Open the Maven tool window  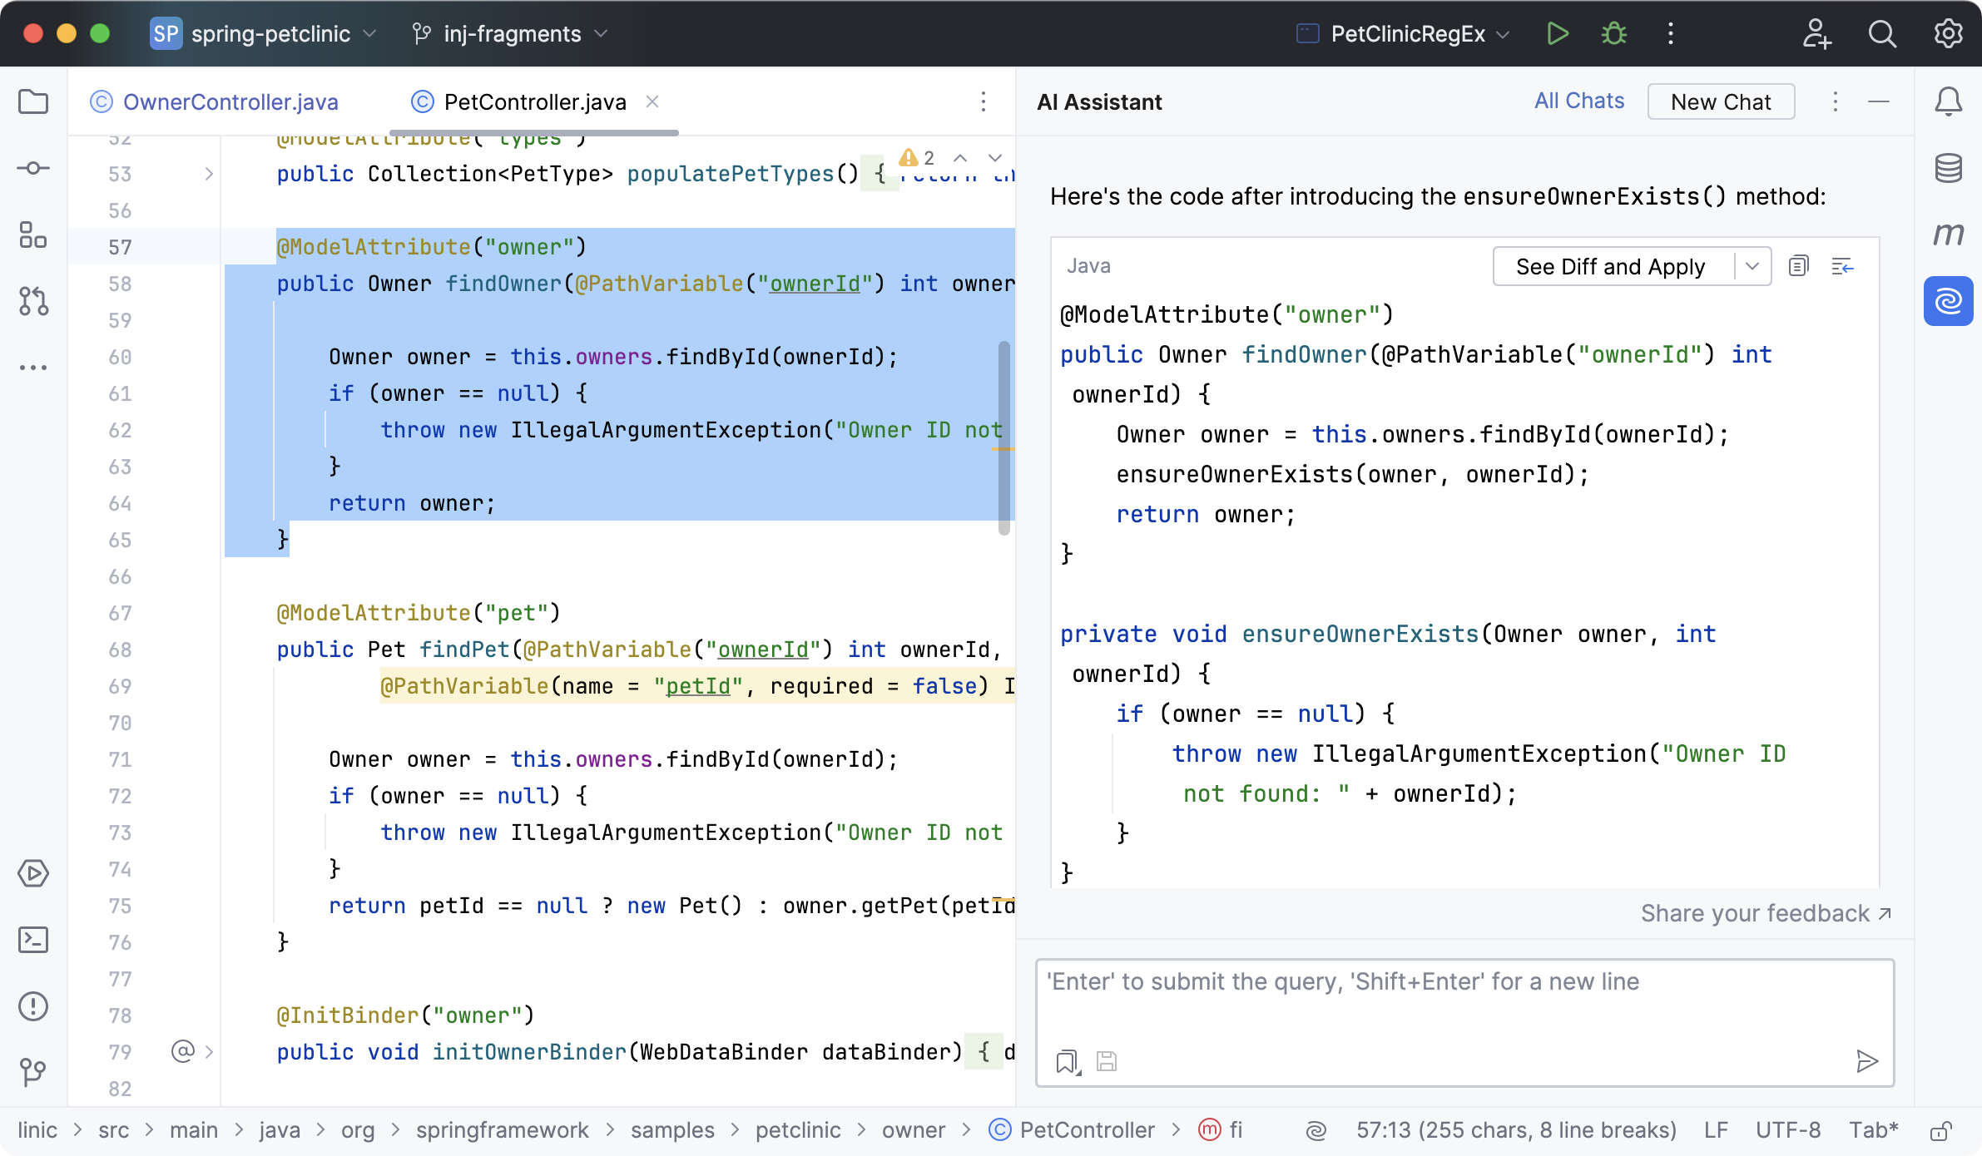pyautogui.click(x=1948, y=235)
